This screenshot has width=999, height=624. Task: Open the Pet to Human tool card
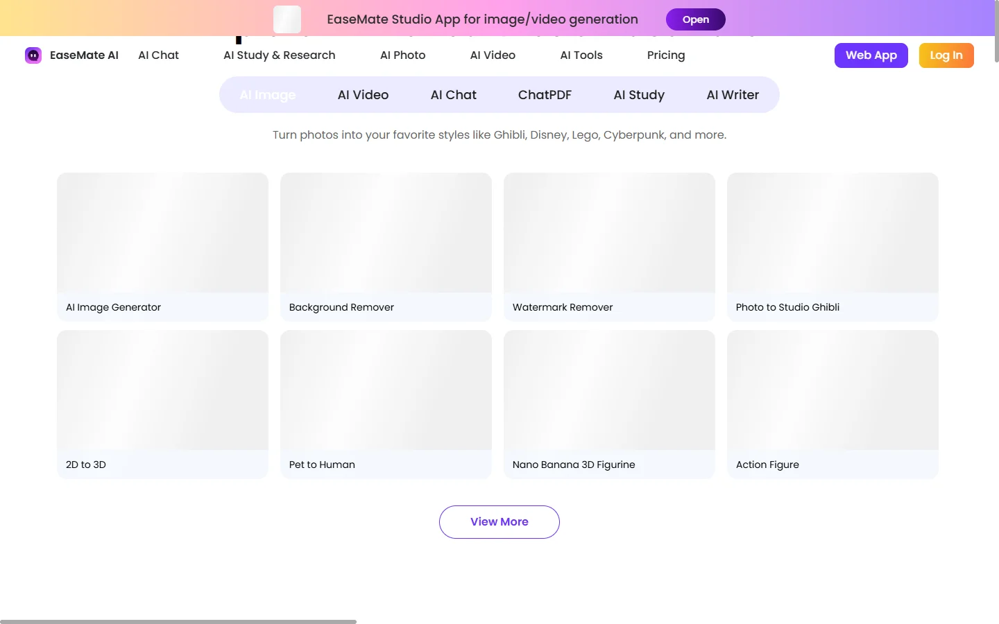pyautogui.click(x=386, y=404)
